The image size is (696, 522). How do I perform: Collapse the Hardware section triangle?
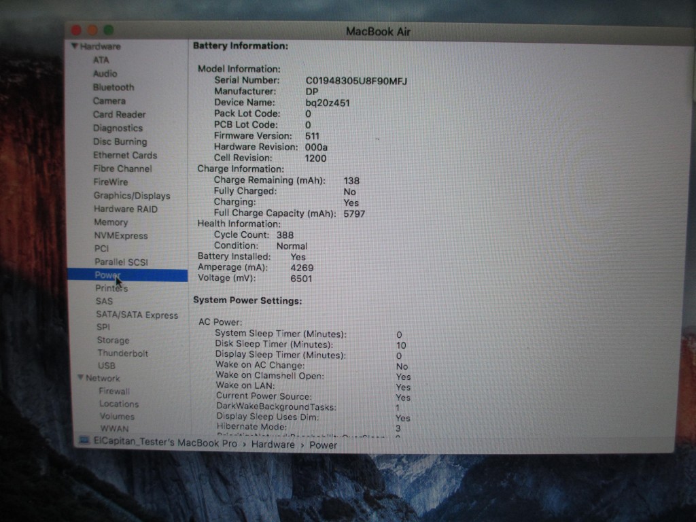(74, 46)
